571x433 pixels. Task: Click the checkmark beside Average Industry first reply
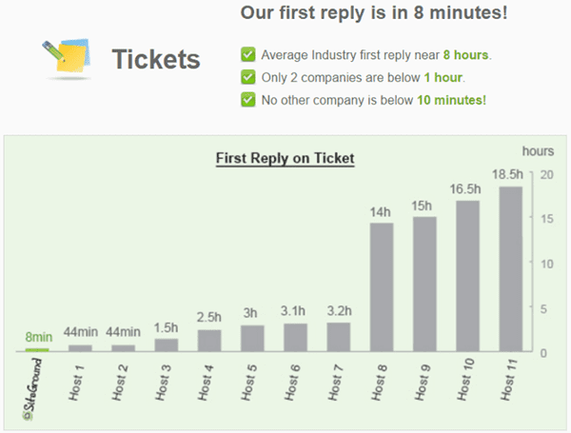(248, 55)
